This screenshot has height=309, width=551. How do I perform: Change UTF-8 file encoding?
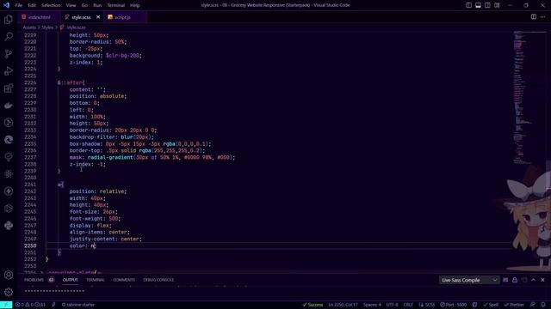pos(393,305)
